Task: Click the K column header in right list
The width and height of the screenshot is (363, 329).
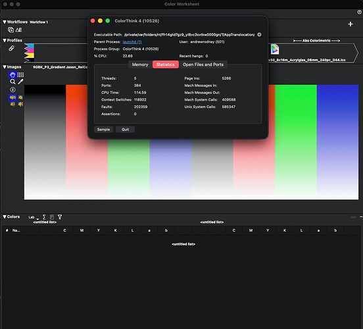Action: pos(285,230)
